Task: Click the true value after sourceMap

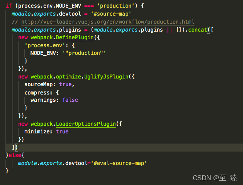Action: pos(65,85)
